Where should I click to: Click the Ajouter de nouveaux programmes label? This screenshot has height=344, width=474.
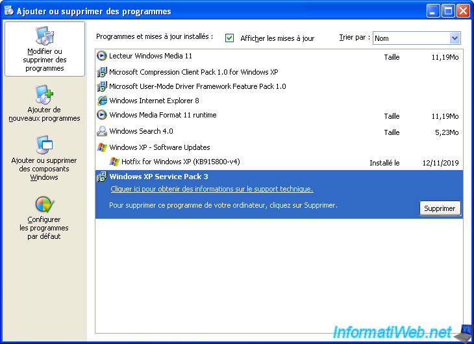tap(44, 114)
